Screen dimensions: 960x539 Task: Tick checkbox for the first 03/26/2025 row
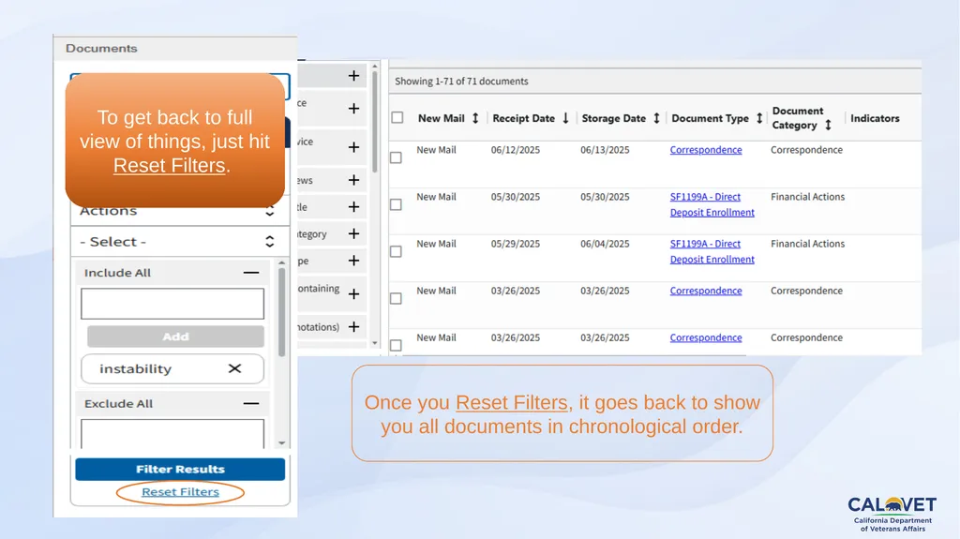tap(397, 298)
